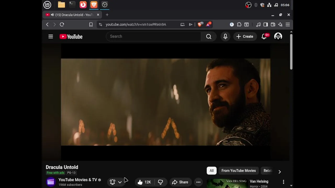Open the Brave Rewards triangle icon
335x188 pixels.
pos(209,25)
